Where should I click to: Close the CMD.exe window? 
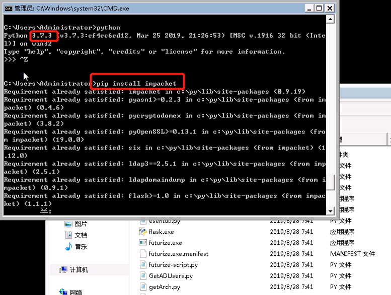(x=330, y=9)
